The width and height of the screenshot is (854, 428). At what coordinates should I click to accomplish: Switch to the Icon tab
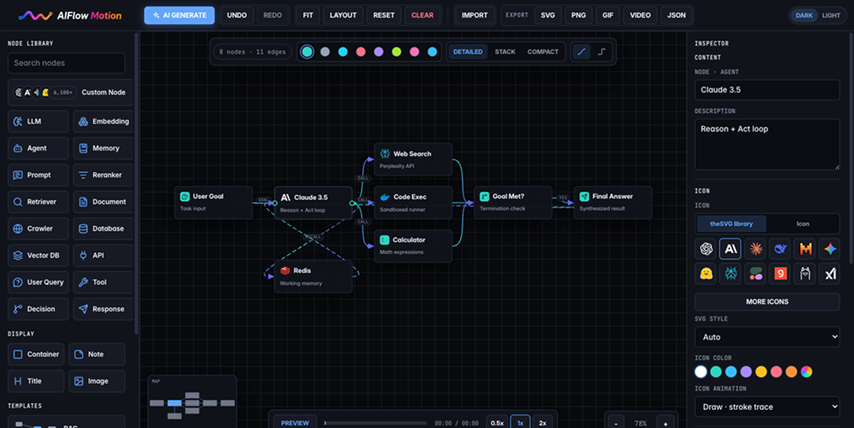[x=802, y=224]
